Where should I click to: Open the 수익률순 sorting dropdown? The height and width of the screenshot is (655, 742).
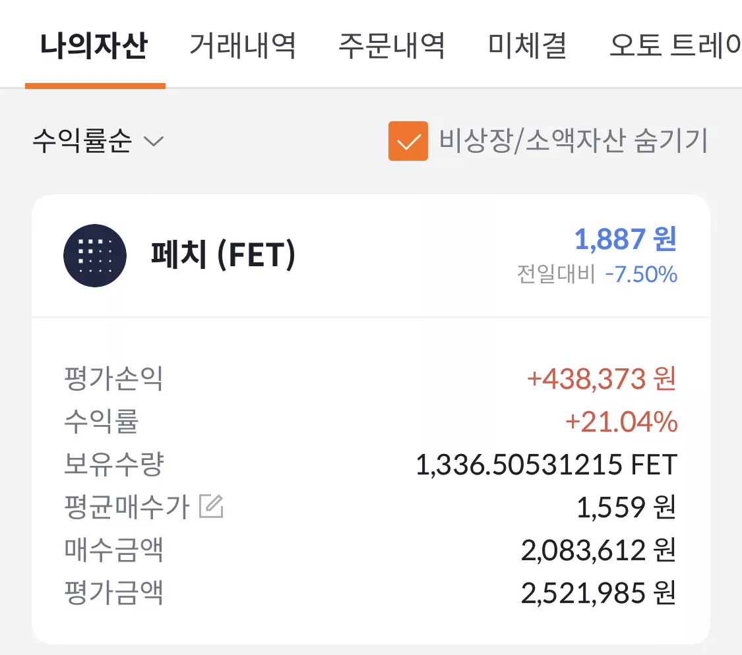pos(98,141)
